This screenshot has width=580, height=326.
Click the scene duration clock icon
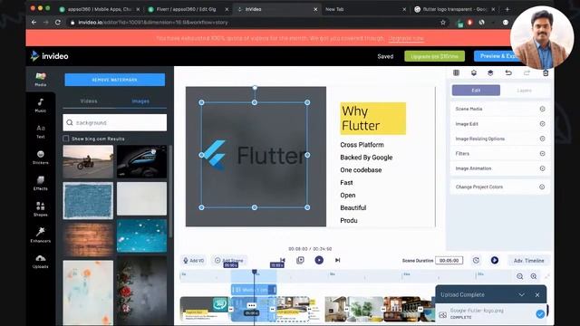click(x=476, y=261)
